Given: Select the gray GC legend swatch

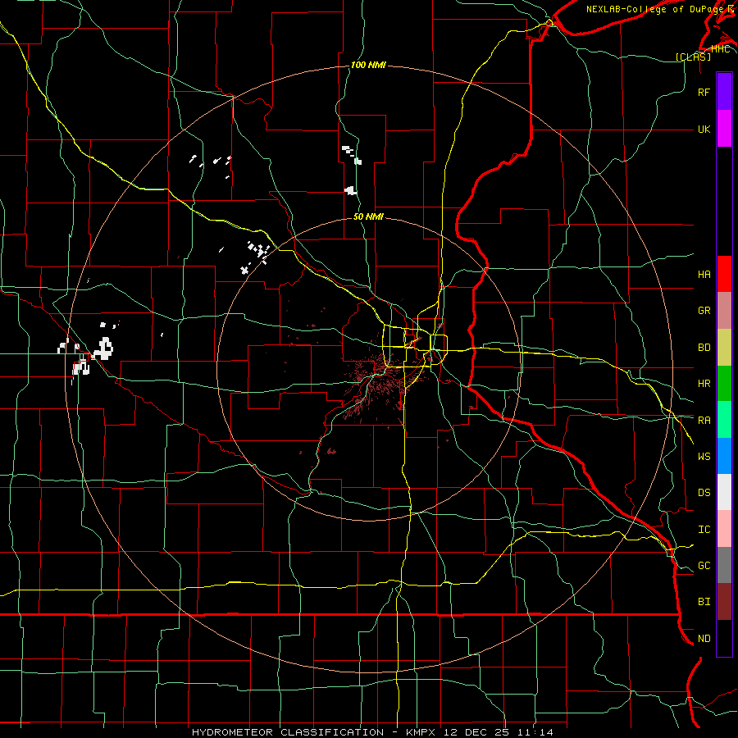Looking at the screenshot, I should coord(724,565).
